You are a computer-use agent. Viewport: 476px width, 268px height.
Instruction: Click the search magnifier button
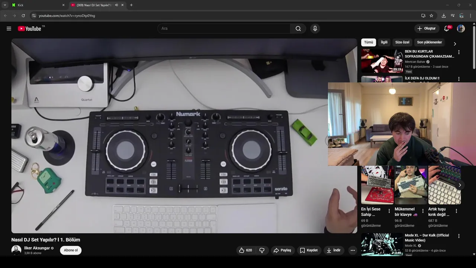[x=298, y=29]
